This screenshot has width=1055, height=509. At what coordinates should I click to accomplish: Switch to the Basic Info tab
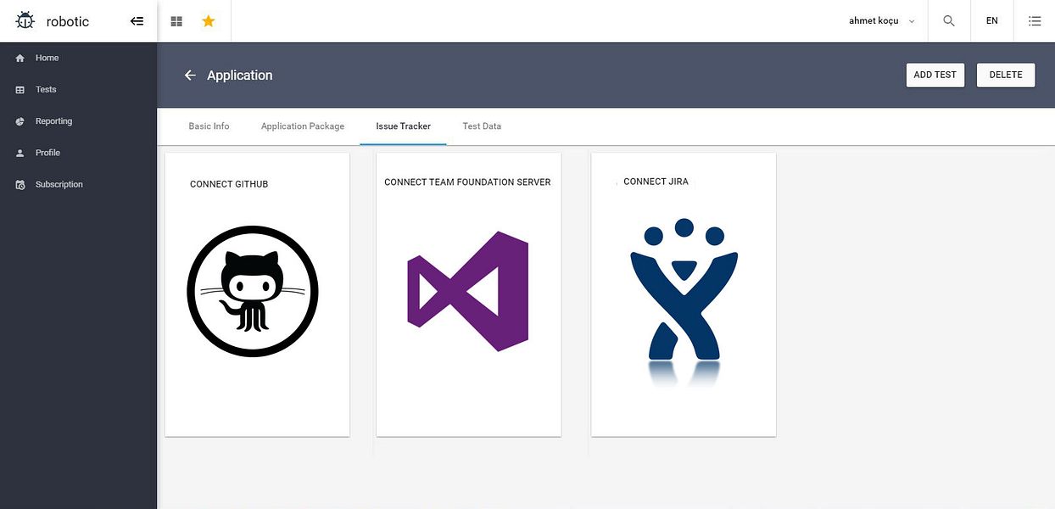[x=209, y=126]
